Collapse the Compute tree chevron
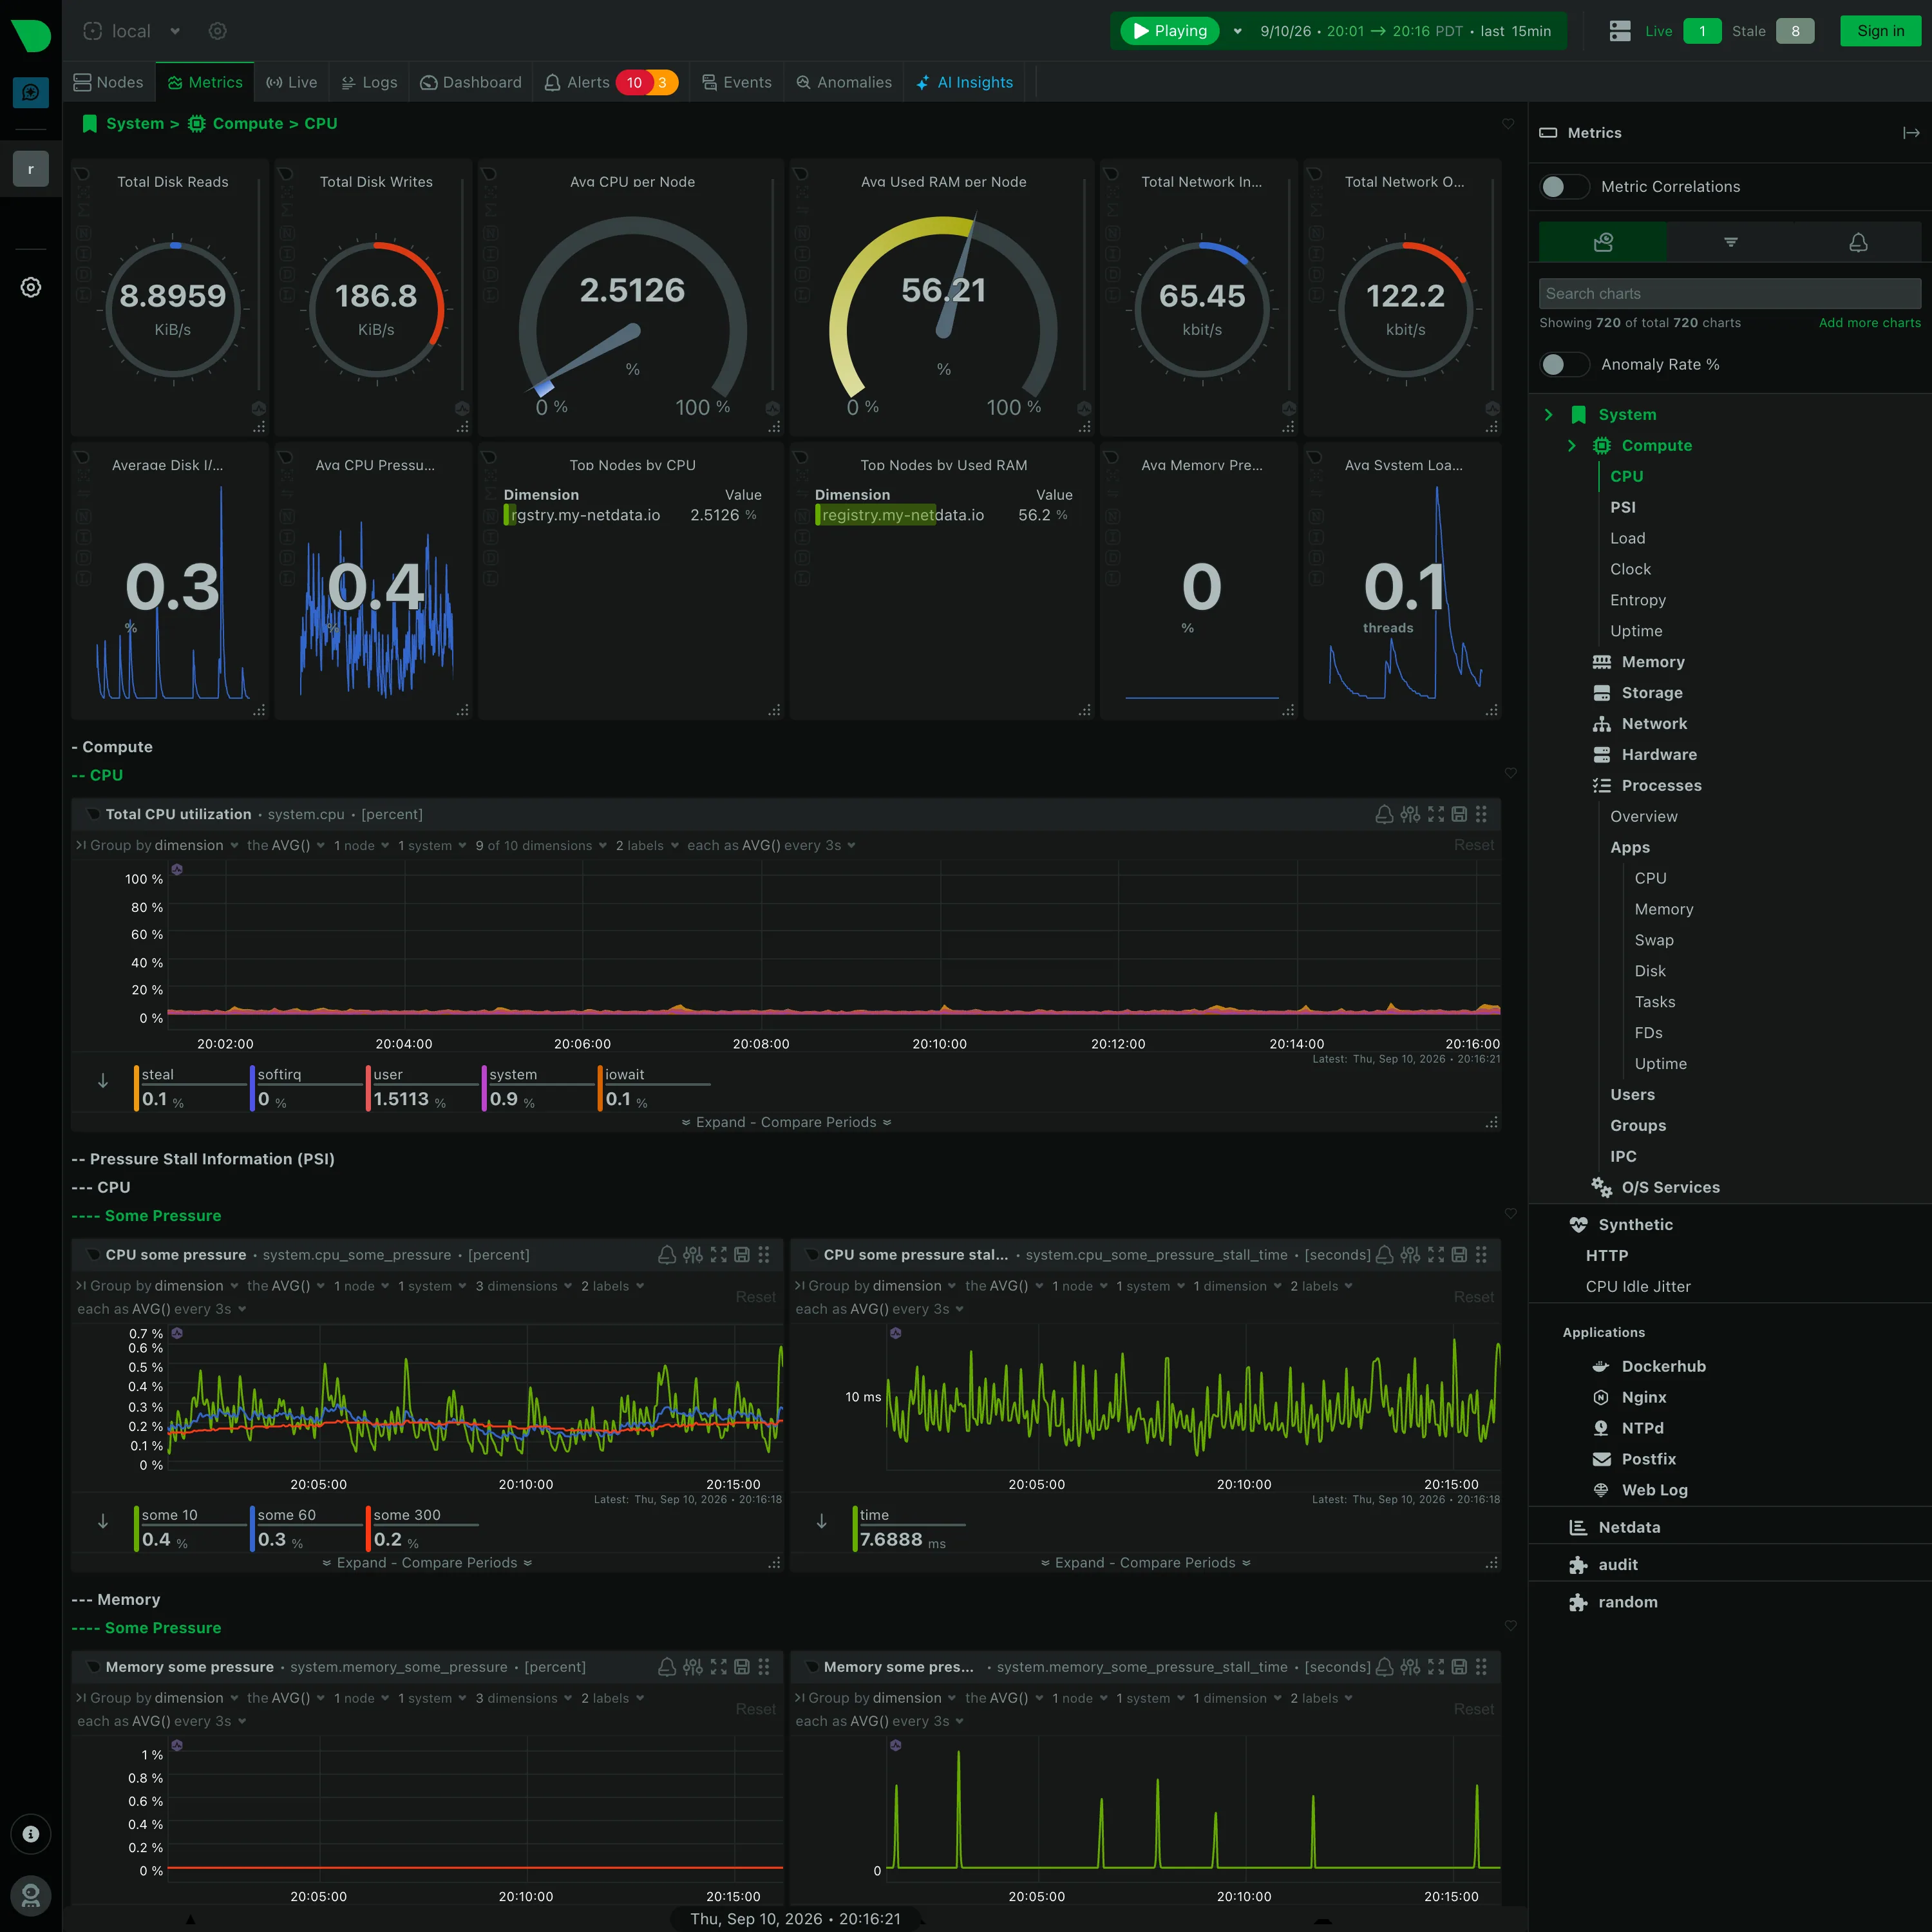Image resolution: width=1932 pixels, height=1932 pixels. (1571, 445)
